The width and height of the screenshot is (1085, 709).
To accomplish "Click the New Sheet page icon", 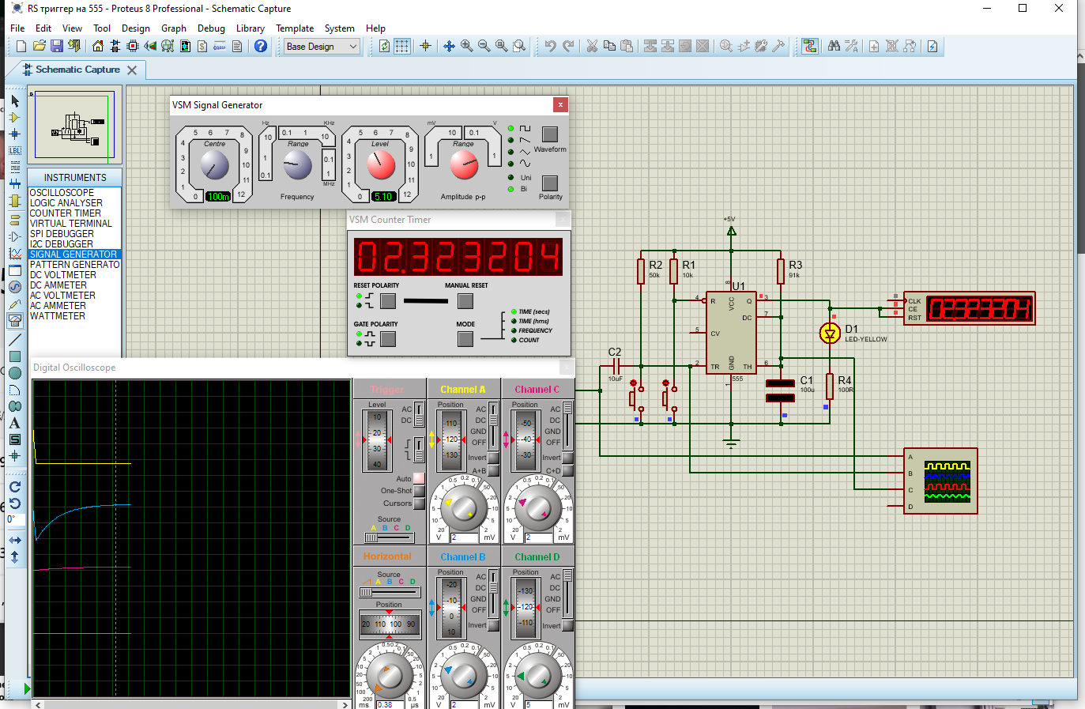I will [x=874, y=47].
